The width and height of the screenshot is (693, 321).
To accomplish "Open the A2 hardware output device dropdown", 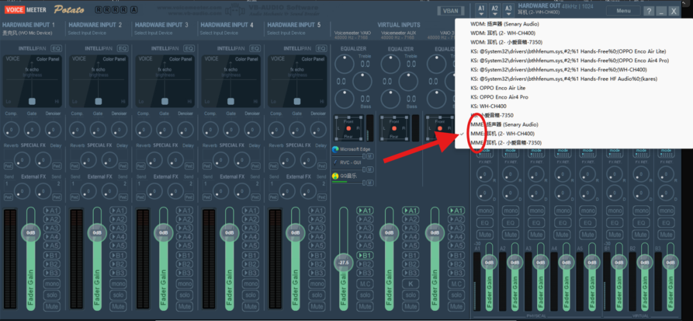I will (495, 10).
